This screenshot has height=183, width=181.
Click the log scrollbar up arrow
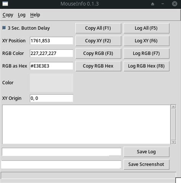click(x=173, y=107)
